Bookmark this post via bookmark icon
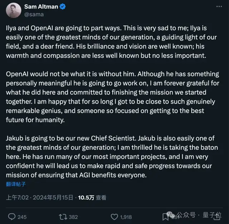 pyautogui.click(x=166, y=217)
